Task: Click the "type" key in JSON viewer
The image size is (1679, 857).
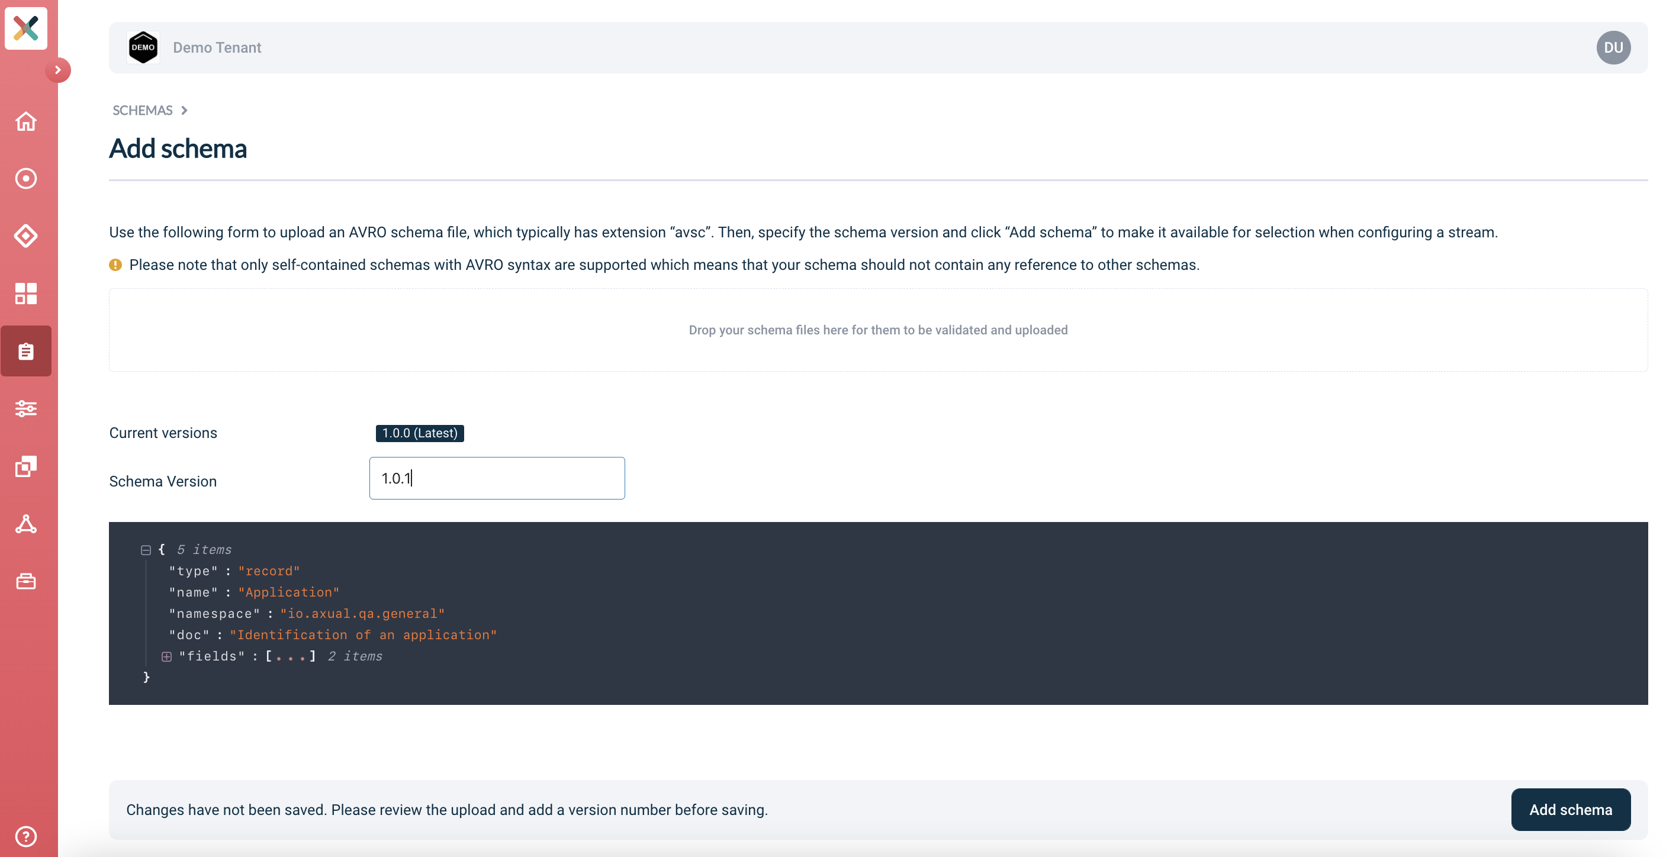Action: [x=194, y=571]
